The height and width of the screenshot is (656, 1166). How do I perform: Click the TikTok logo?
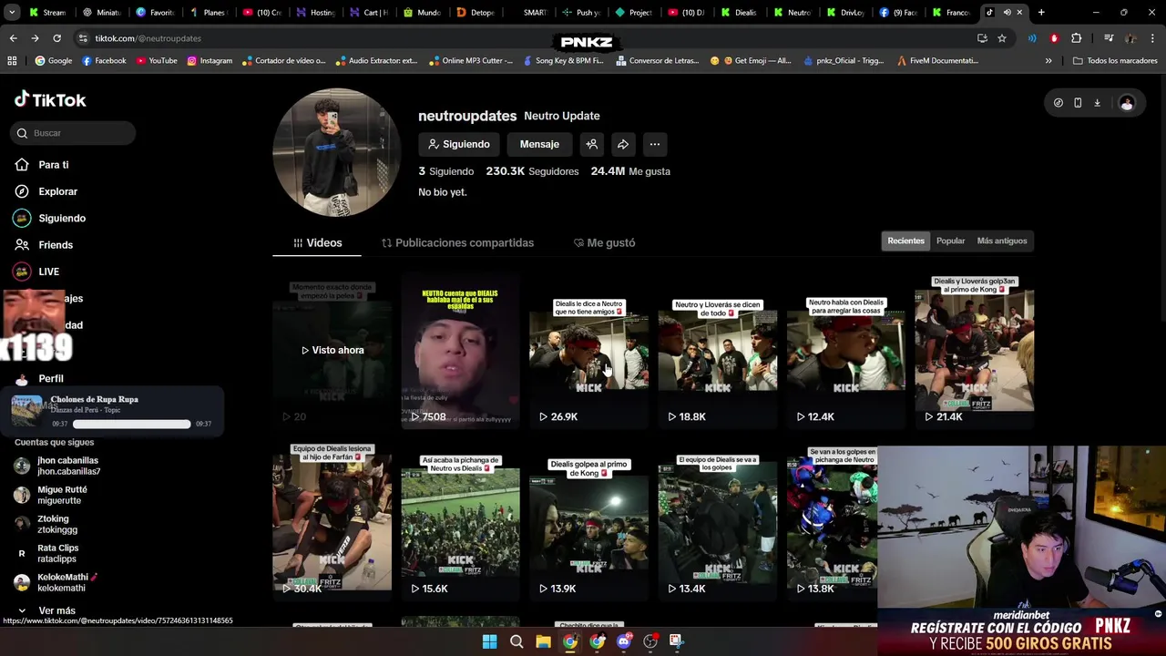tap(50, 100)
